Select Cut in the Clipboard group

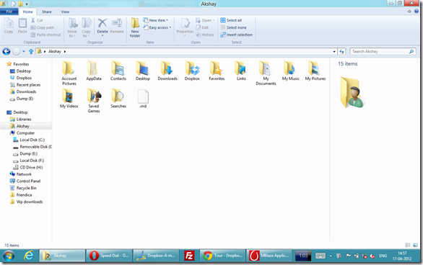coord(37,20)
